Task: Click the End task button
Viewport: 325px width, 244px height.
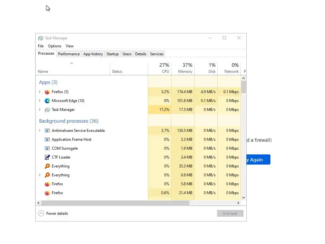Action: click(230, 213)
